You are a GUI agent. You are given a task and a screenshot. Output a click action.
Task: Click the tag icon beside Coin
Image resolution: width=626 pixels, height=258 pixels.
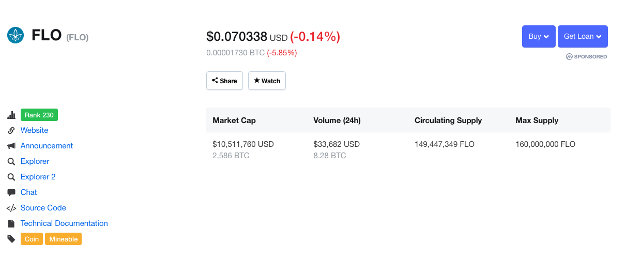pyautogui.click(x=11, y=239)
